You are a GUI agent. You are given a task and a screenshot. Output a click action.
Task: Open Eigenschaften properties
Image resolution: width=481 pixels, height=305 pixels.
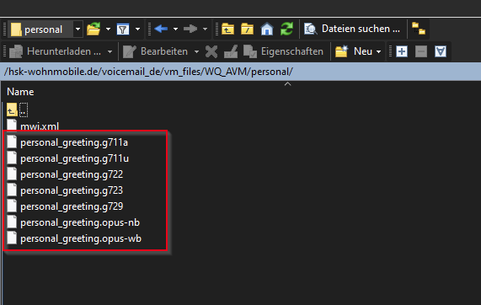(283, 51)
